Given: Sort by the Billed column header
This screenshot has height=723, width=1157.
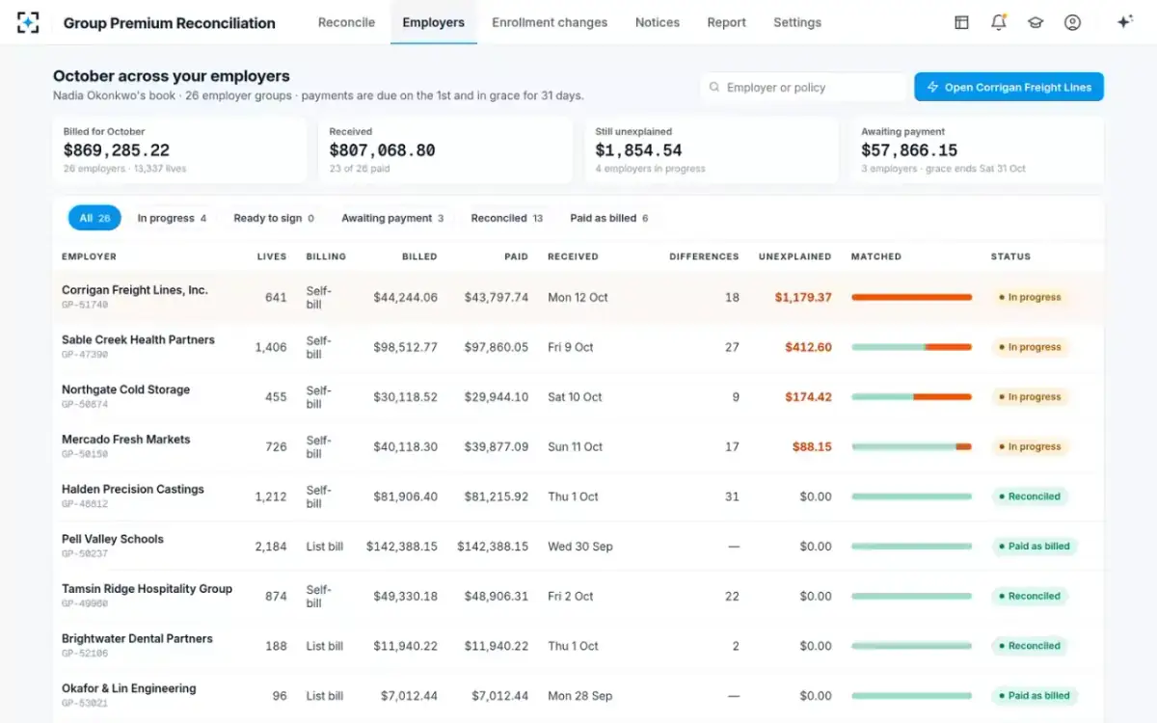Looking at the screenshot, I should 419,256.
